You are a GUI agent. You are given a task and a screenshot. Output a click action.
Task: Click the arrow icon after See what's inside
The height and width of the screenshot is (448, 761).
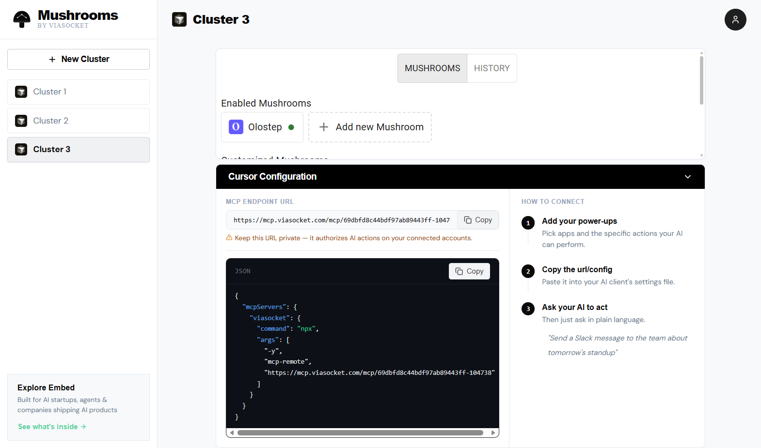point(83,427)
